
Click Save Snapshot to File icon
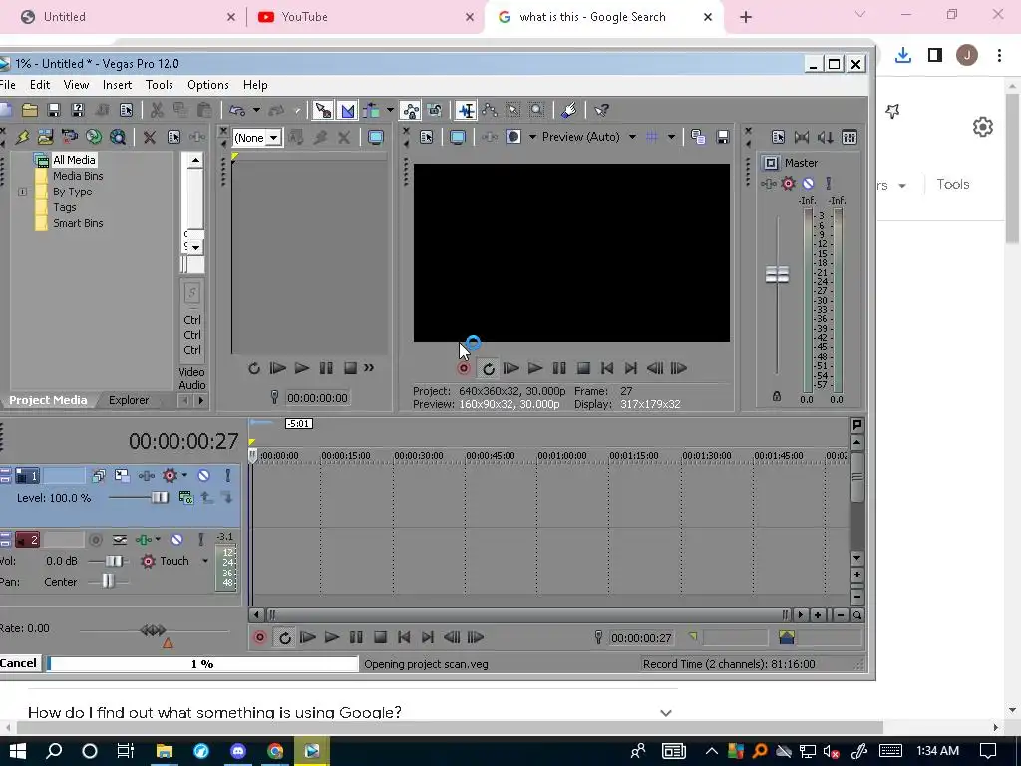click(x=722, y=137)
